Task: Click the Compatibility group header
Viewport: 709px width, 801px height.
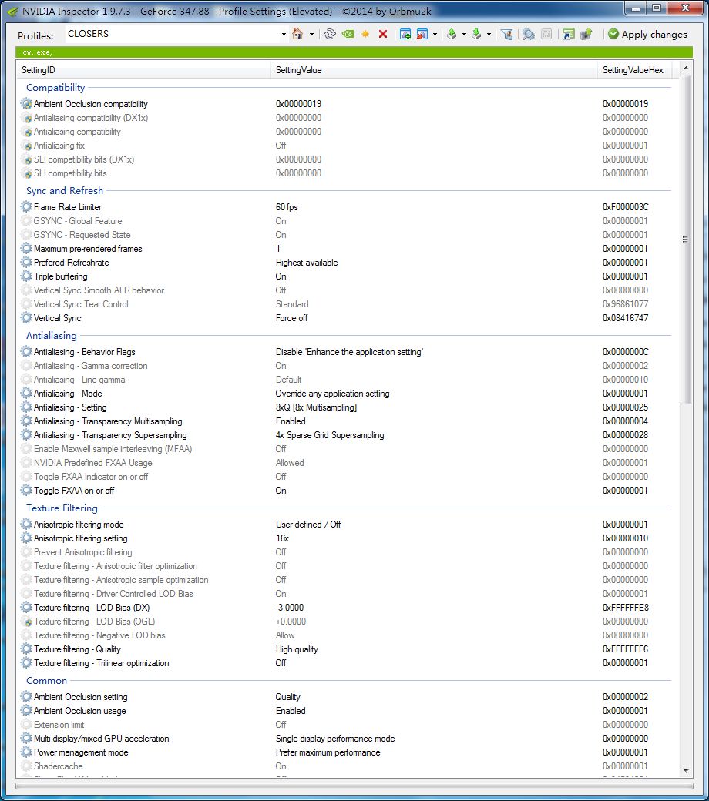Action: 55,87
